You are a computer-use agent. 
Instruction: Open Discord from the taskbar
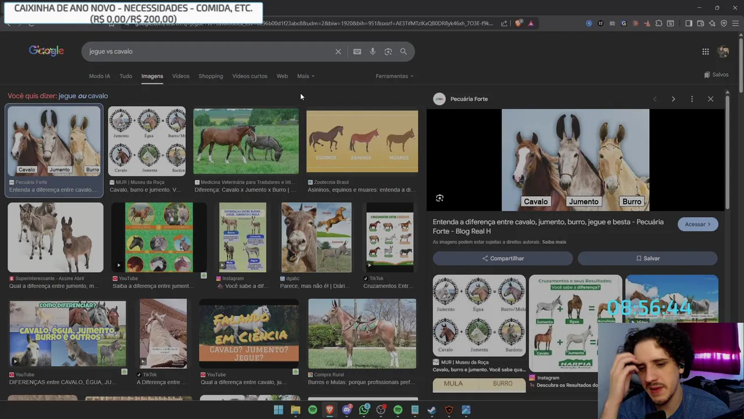347,410
